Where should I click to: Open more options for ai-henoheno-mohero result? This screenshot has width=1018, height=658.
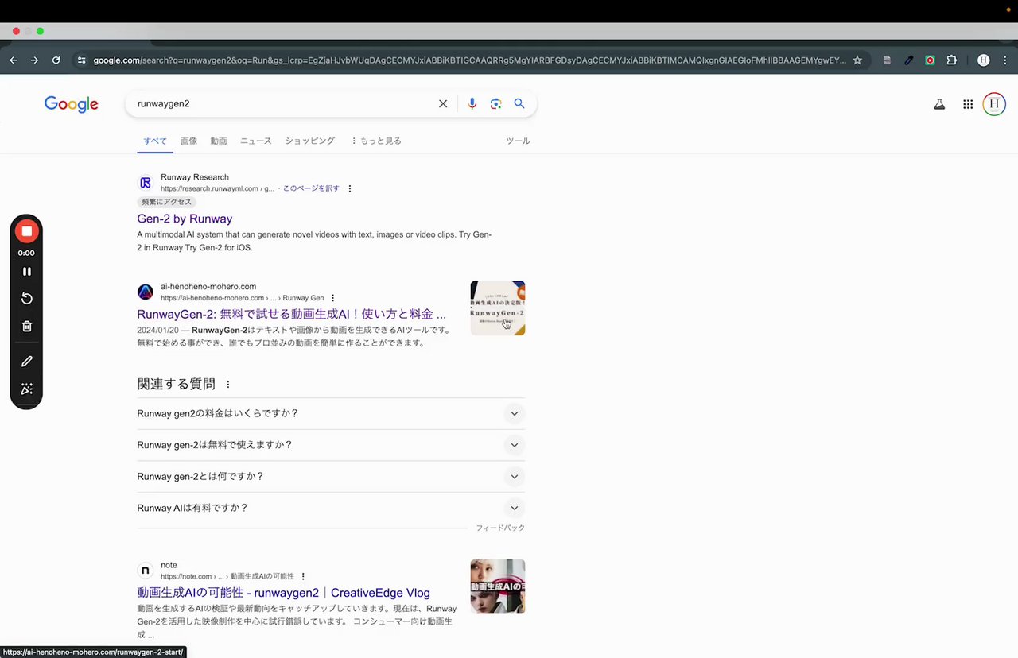coord(333,298)
